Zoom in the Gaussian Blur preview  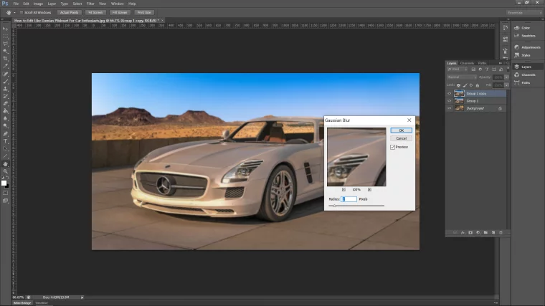[x=369, y=190]
